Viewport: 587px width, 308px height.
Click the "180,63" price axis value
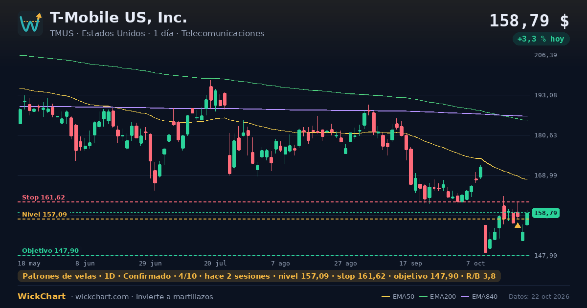pyautogui.click(x=546, y=135)
